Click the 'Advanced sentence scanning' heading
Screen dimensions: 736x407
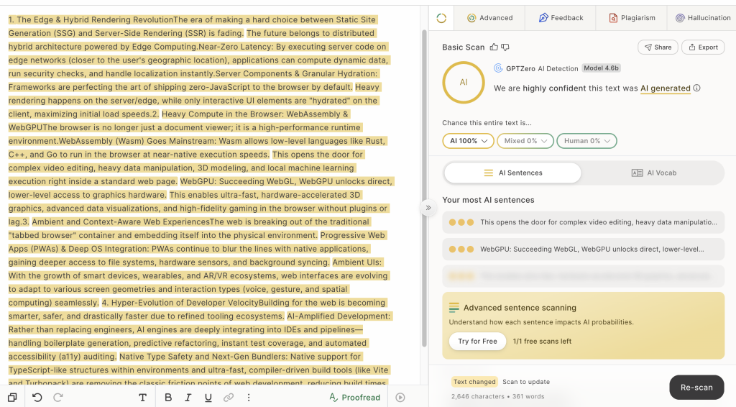(520, 308)
